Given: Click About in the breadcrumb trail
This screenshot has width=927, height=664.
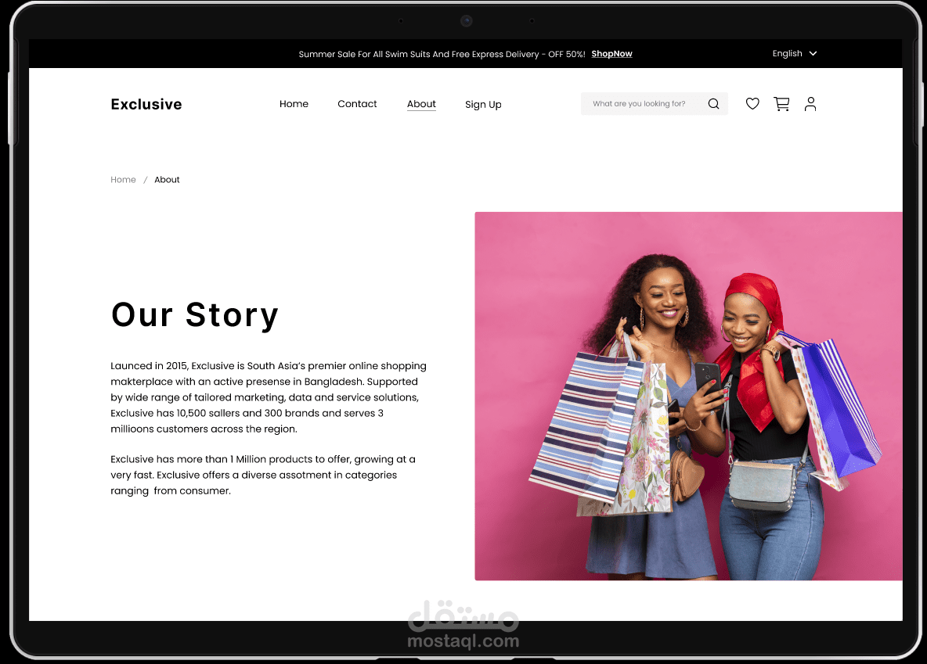Looking at the screenshot, I should [167, 180].
